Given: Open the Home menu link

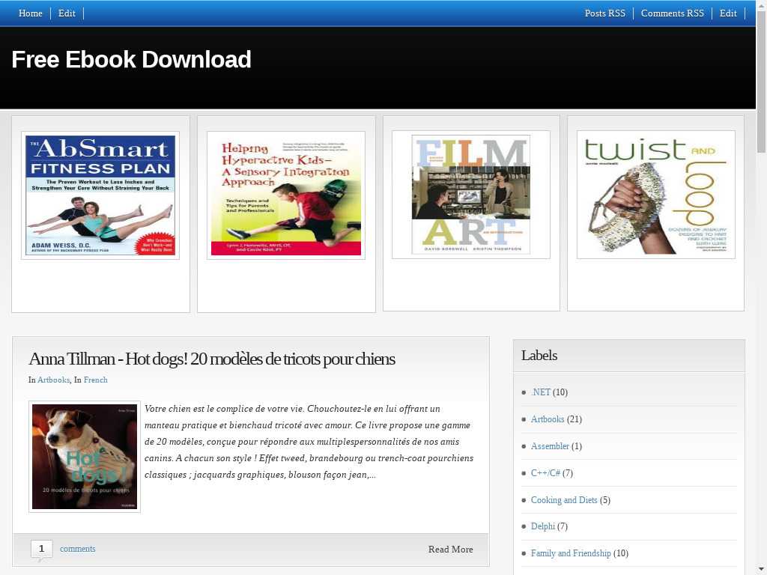Looking at the screenshot, I should 30,13.
